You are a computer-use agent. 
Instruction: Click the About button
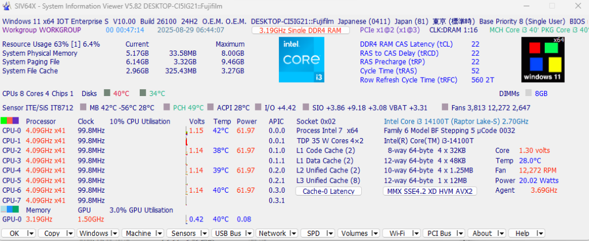483,233
